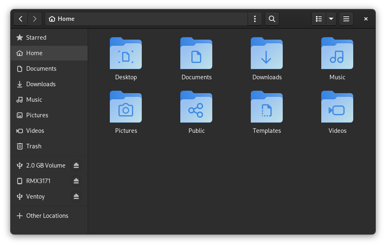Open Other Locations

pyautogui.click(x=47, y=216)
